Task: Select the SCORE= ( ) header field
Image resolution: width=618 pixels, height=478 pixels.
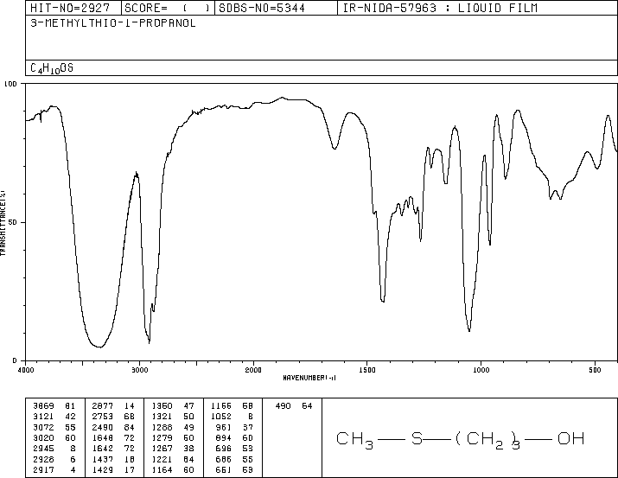Action: tap(168, 8)
